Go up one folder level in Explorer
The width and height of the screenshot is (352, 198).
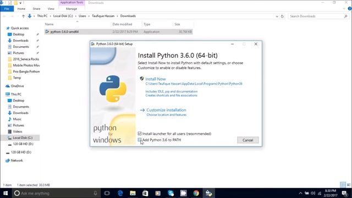(23, 16)
